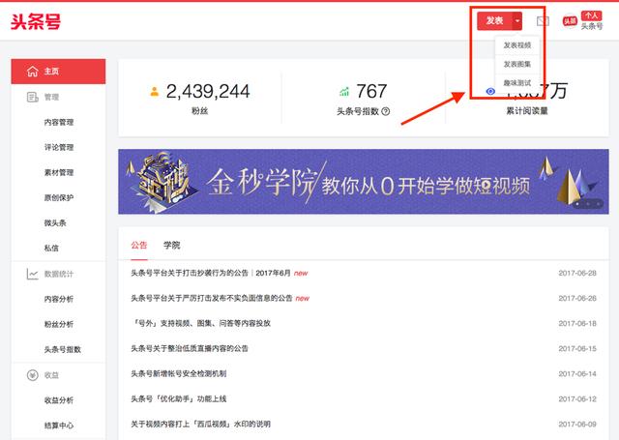
Task: Click the green trend icon beside 767
Action: point(344,92)
